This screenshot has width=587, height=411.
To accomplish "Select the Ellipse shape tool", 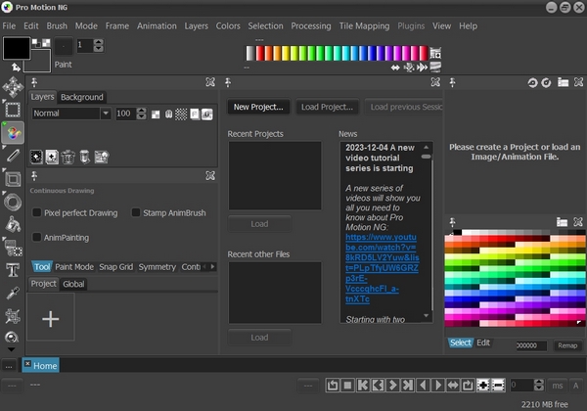I will coord(13,203).
